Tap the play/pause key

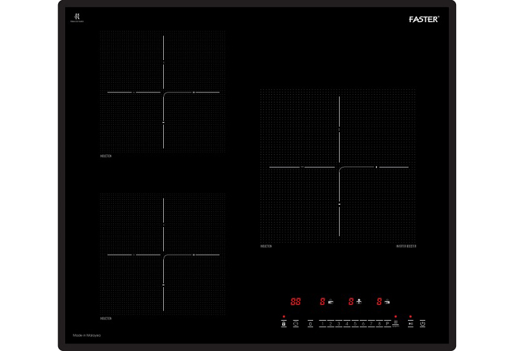410,324
